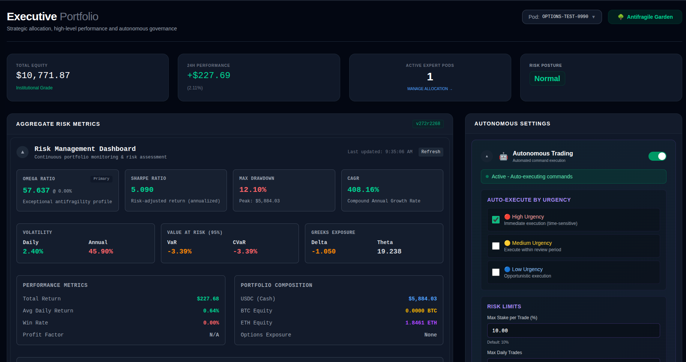Check the Medium Urgency checkbox
The height and width of the screenshot is (362, 686).
coord(496,246)
